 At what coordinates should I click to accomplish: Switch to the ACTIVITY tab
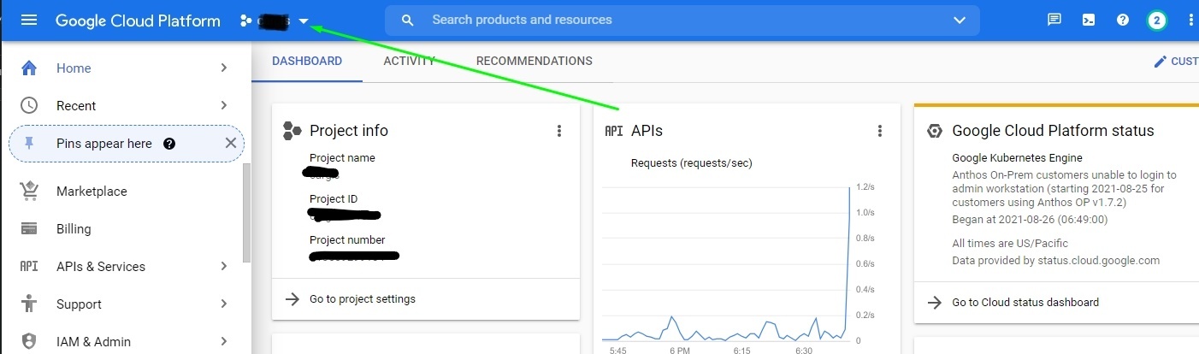409,62
